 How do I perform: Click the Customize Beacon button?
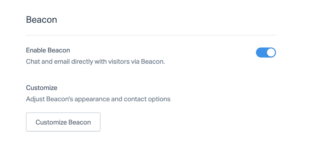(x=63, y=122)
